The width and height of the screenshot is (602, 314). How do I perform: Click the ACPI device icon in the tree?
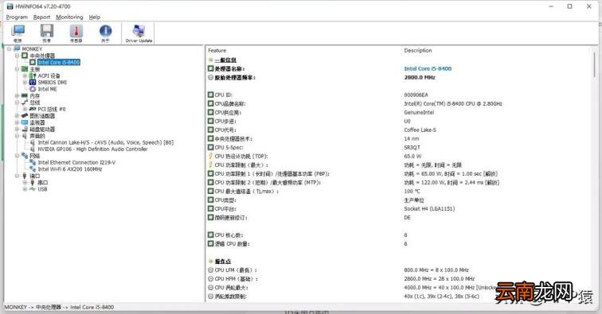pos(33,76)
